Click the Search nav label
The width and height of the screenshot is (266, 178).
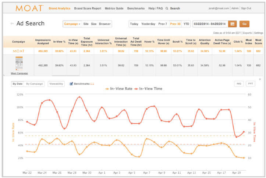click(175, 8)
